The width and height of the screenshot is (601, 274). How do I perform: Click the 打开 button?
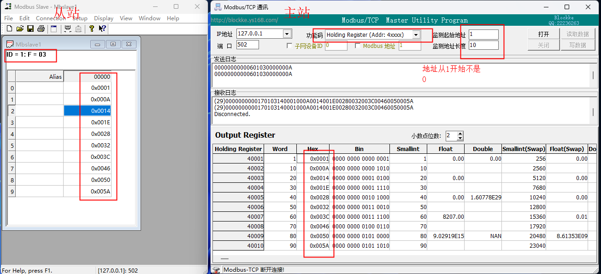coord(543,34)
